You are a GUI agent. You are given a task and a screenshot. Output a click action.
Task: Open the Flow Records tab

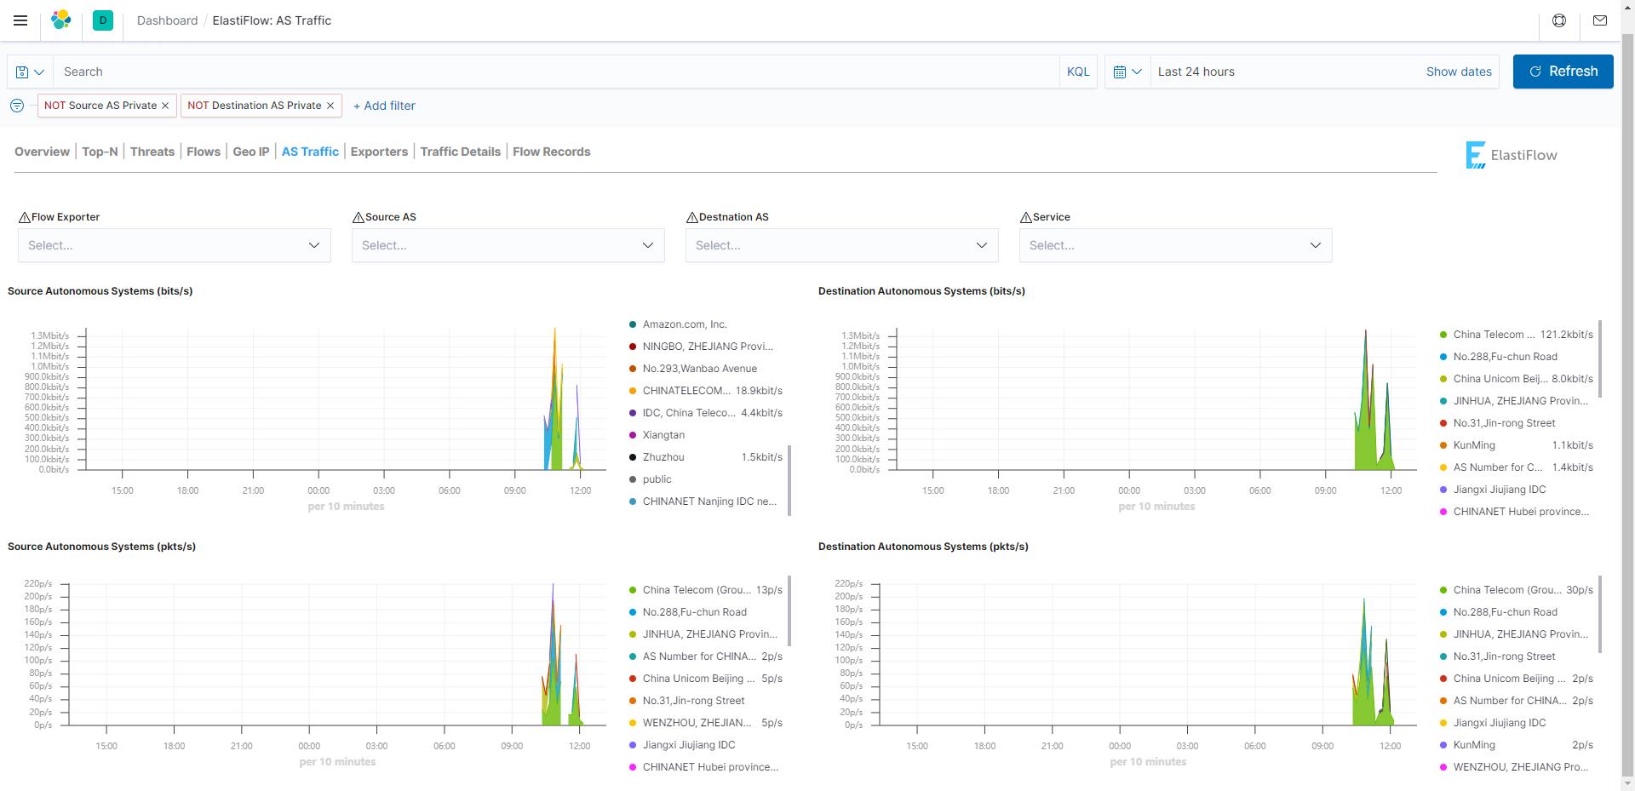click(x=551, y=152)
